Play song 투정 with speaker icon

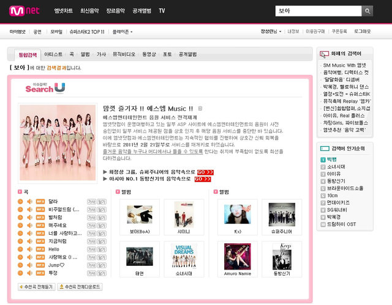[30, 273]
